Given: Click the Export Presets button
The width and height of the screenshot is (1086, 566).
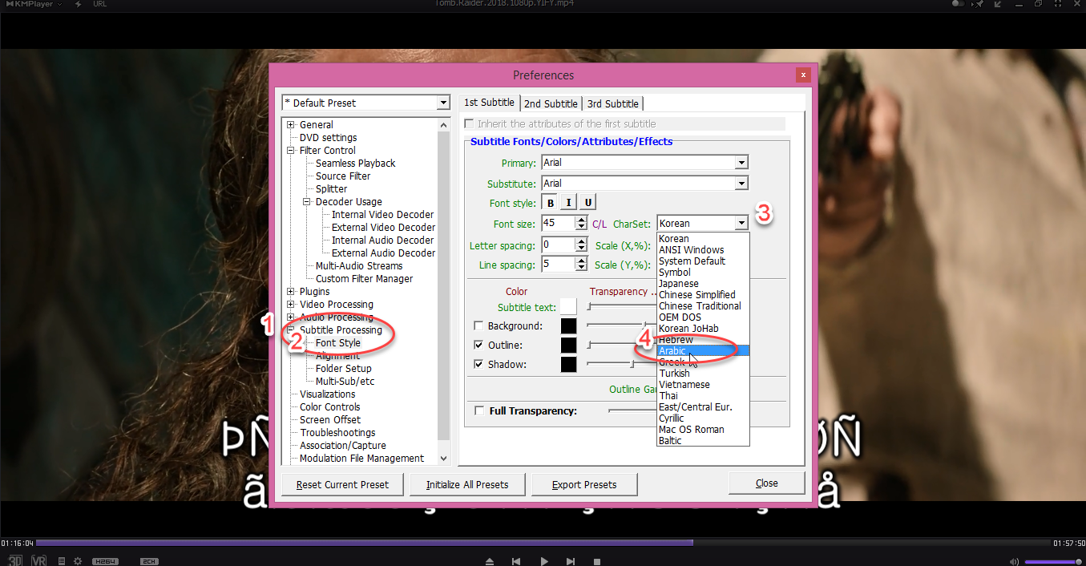Looking at the screenshot, I should 584,484.
